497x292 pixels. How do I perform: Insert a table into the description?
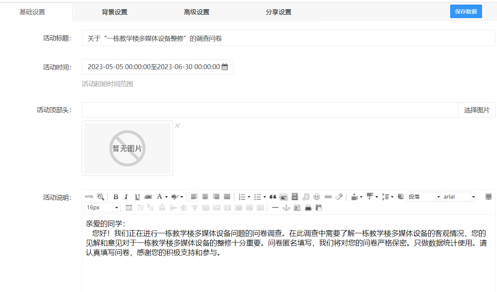pos(129,208)
